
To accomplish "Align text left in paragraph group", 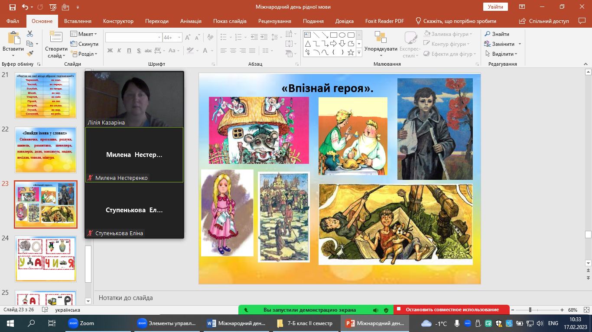I will click(223, 51).
